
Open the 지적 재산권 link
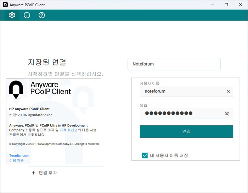click(69, 130)
